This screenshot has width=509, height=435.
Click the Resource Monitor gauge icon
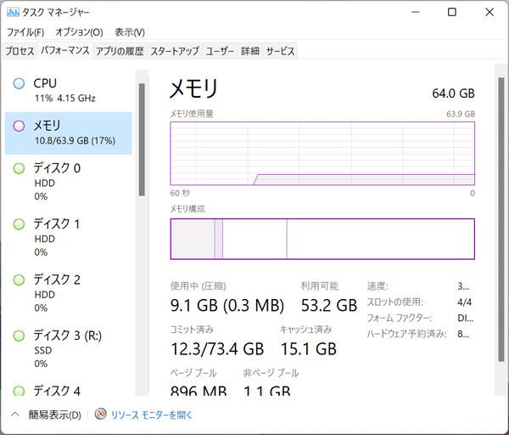pyautogui.click(x=101, y=414)
